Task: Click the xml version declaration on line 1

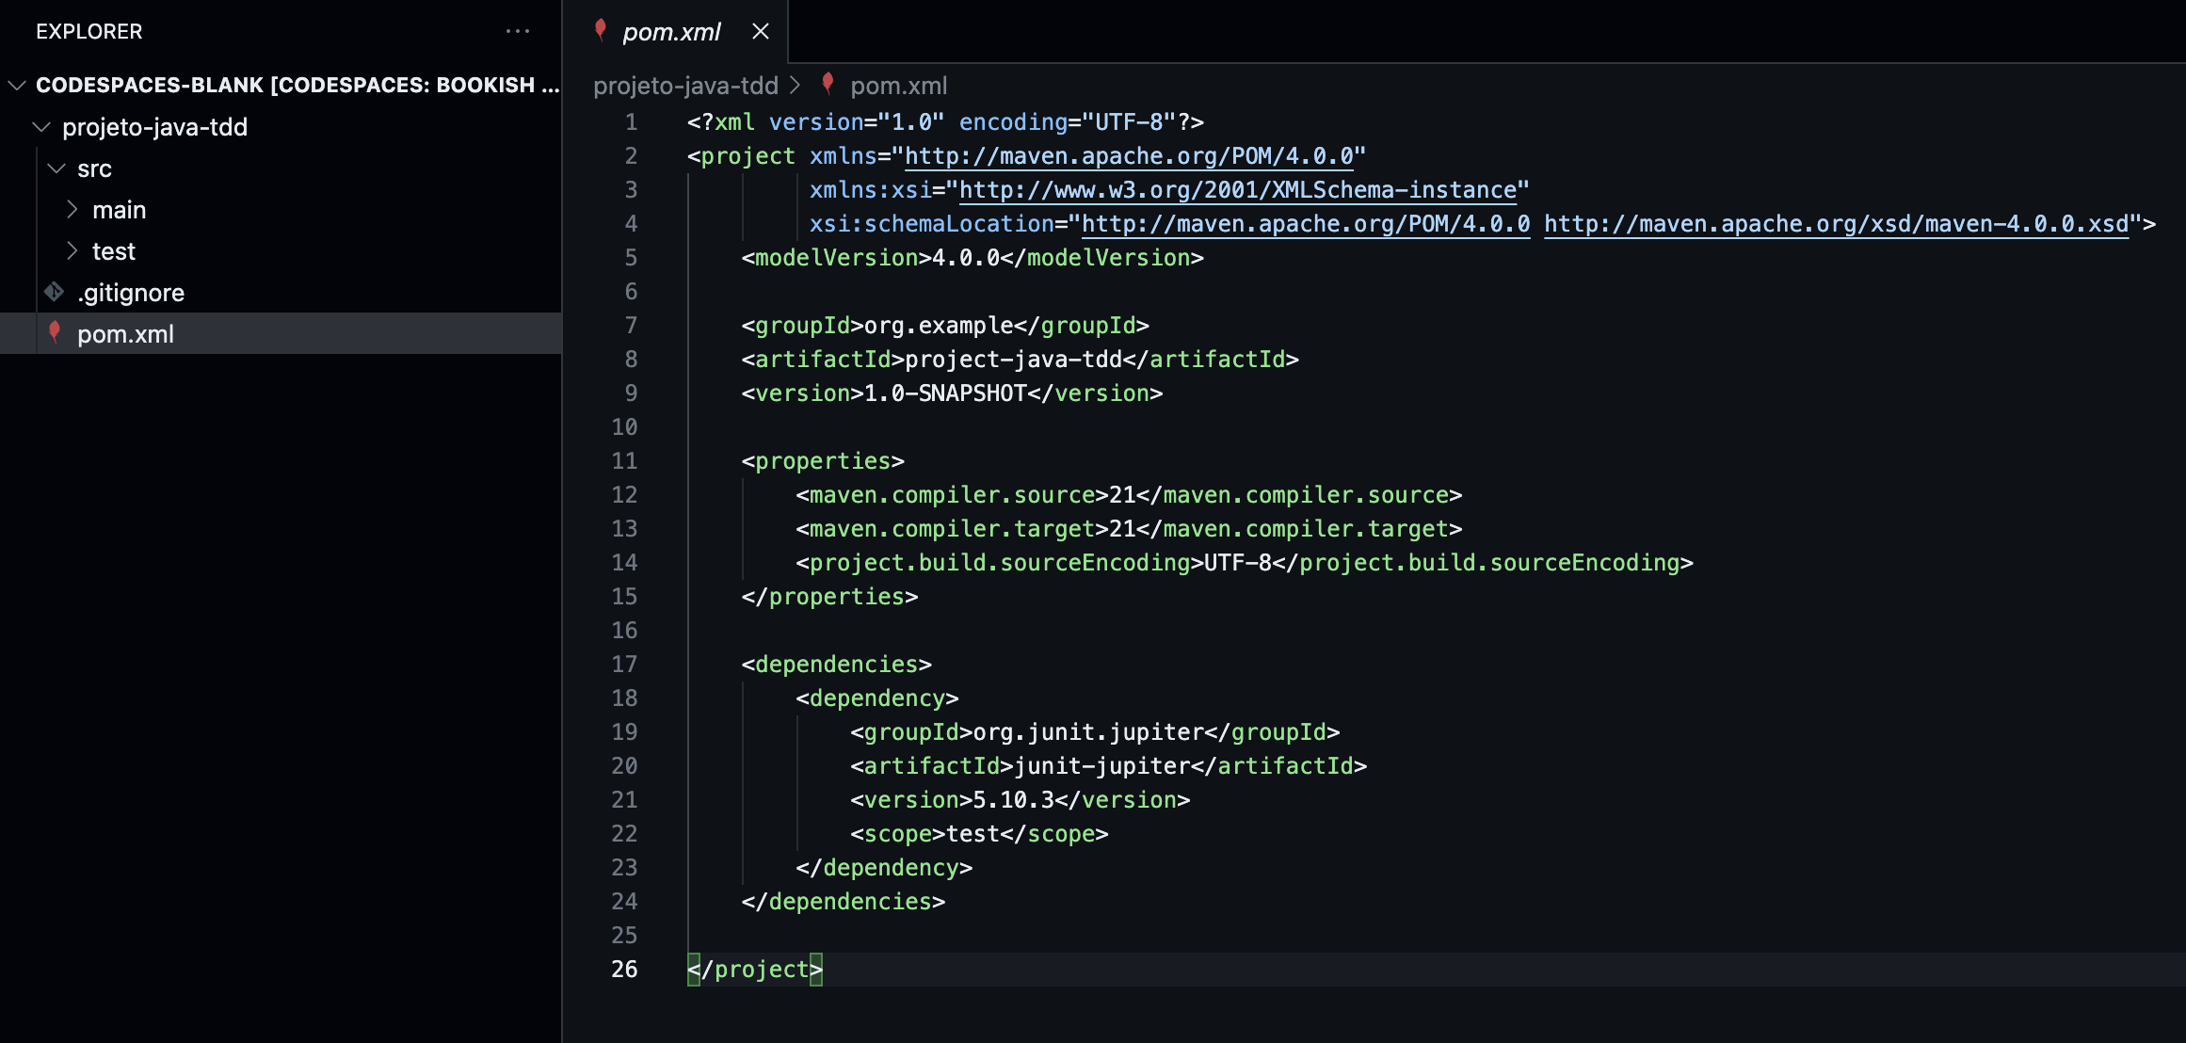Action: click(x=945, y=122)
